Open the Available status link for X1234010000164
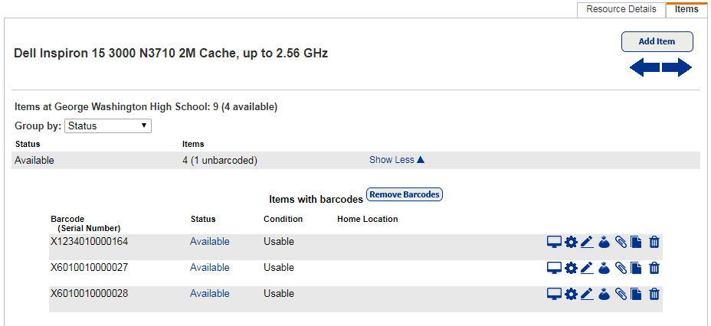Viewport: 711px width, 326px height. (209, 242)
